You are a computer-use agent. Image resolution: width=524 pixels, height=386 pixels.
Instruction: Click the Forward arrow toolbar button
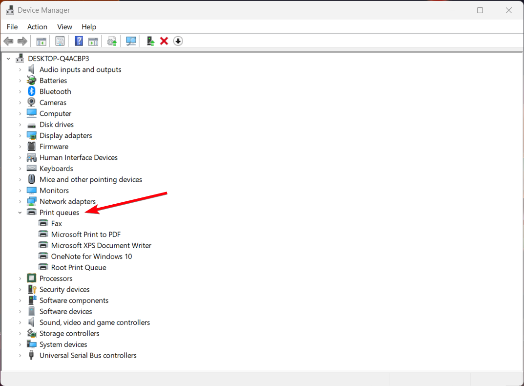click(22, 41)
